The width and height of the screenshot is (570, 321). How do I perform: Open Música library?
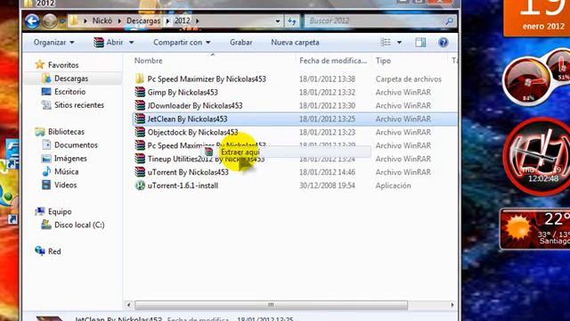[x=66, y=171]
